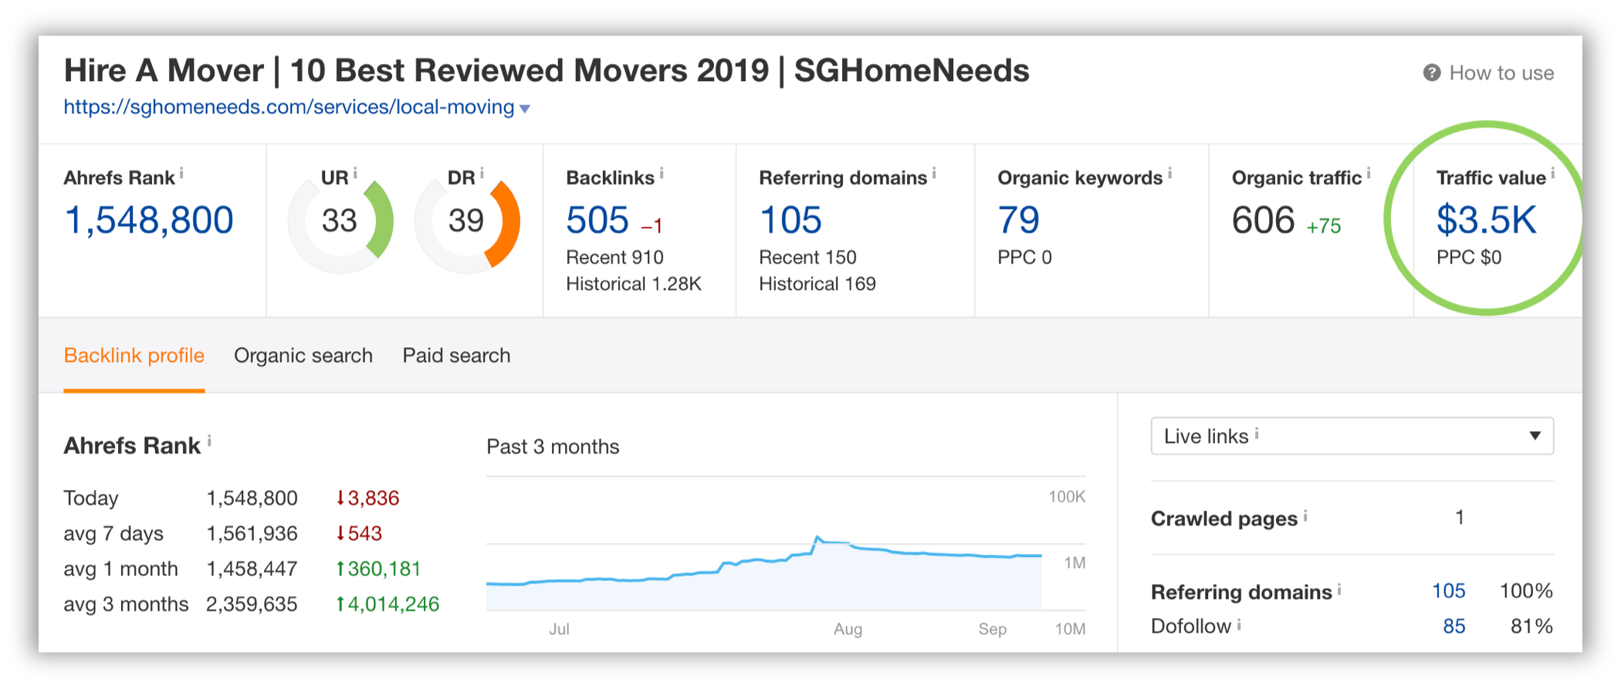Click the -1 backlinks change indicator

[651, 226]
